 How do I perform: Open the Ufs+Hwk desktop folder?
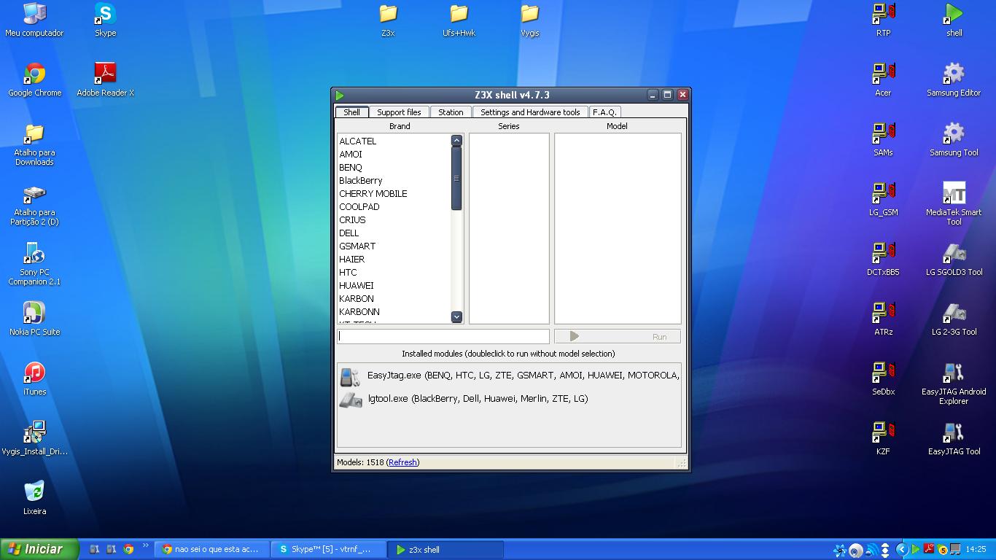pos(459,20)
